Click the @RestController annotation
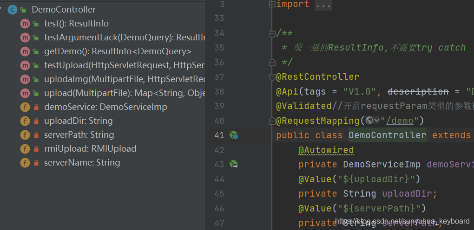474x230 pixels. pyautogui.click(x=318, y=77)
